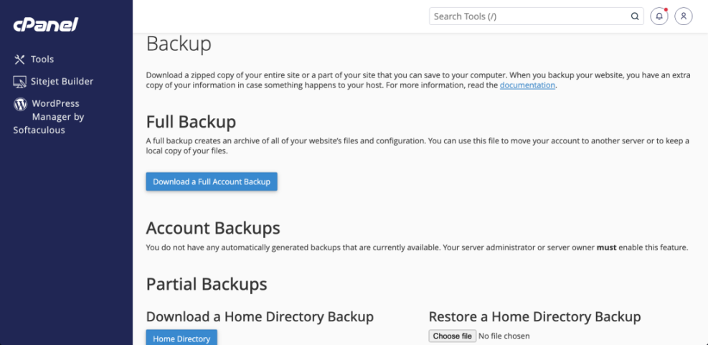Image resolution: width=708 pixels, height=345 pixels.
Task: Click the "No file chosen" text
Action: pos(504,336)
